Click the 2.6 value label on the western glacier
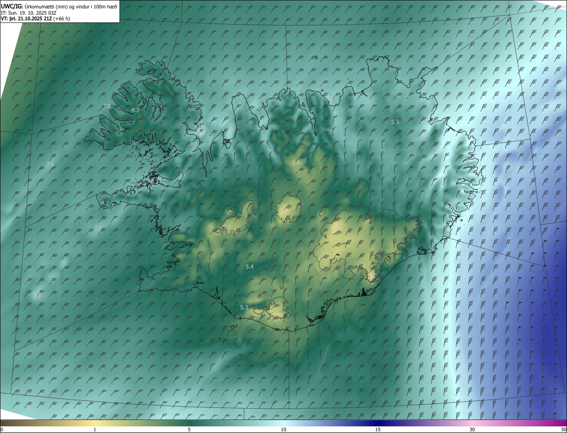Viewport: 567px width, 433px height. [x=227, y=227]
